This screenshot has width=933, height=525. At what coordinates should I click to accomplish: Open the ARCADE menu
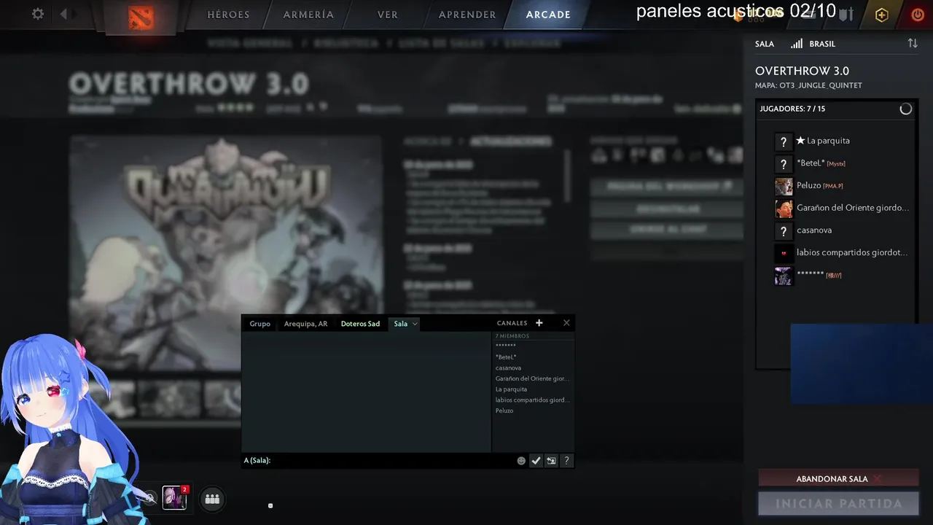548,15
